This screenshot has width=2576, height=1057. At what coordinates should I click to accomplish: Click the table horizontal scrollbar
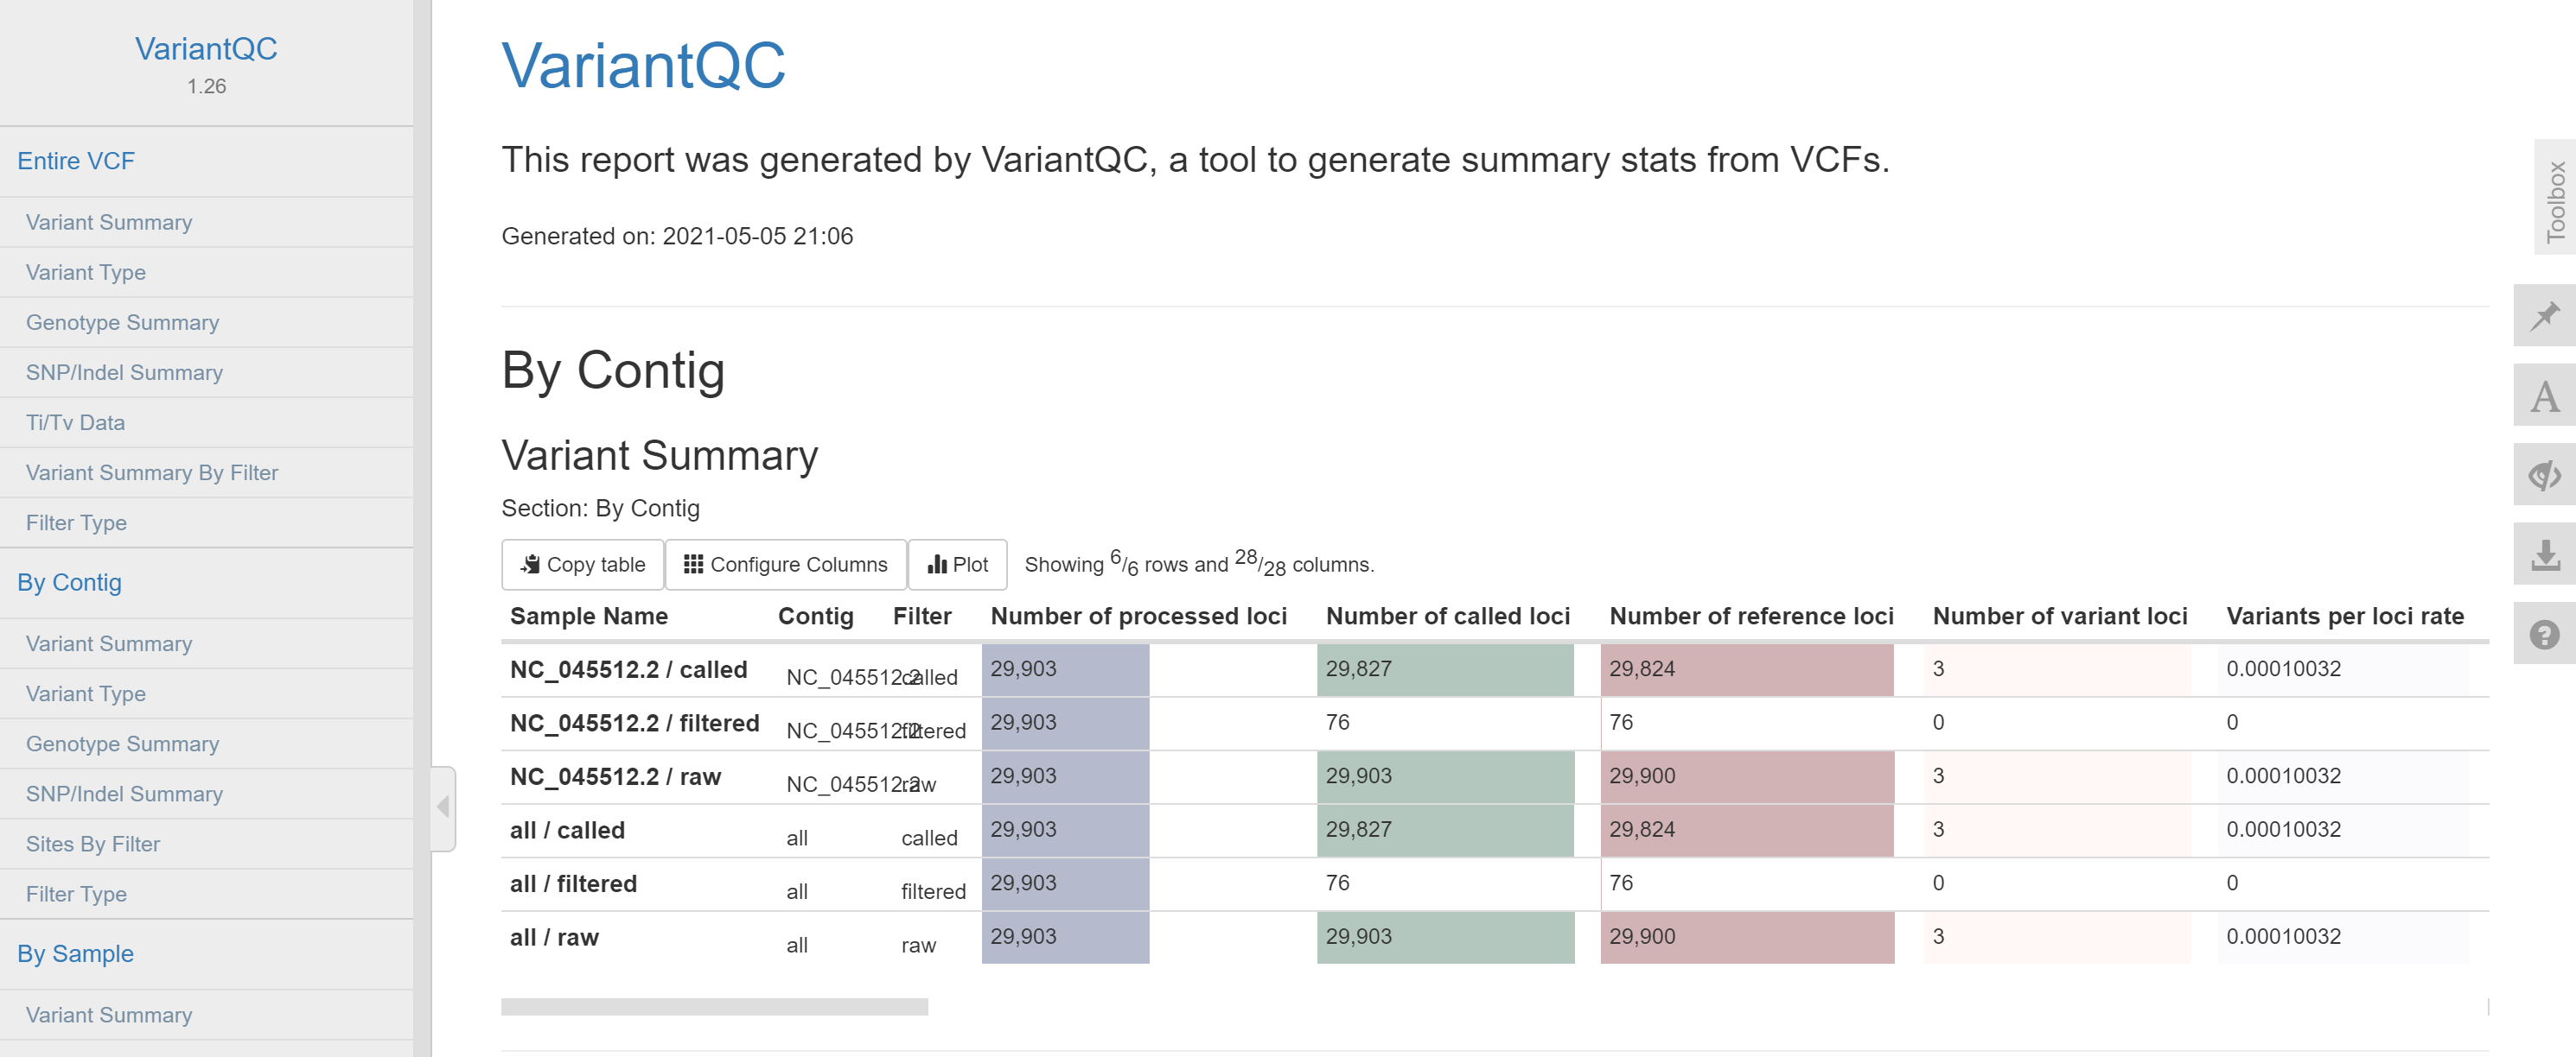click(714, 1007)
